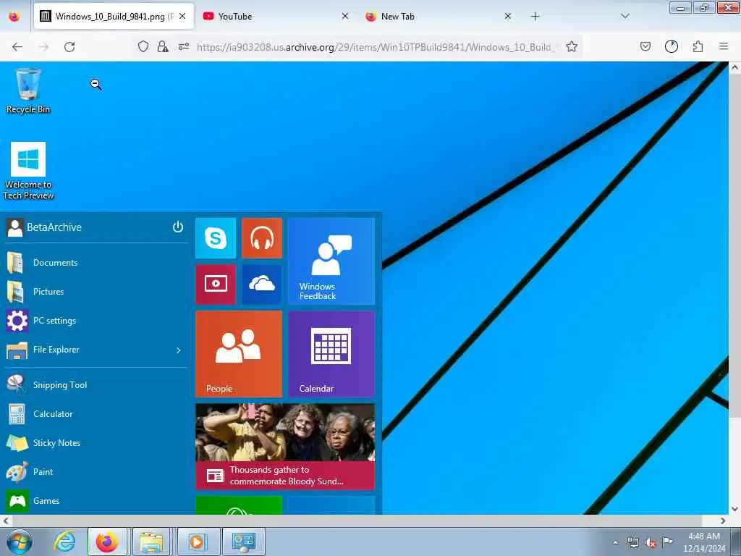Bookmark this page with the star

572,47
